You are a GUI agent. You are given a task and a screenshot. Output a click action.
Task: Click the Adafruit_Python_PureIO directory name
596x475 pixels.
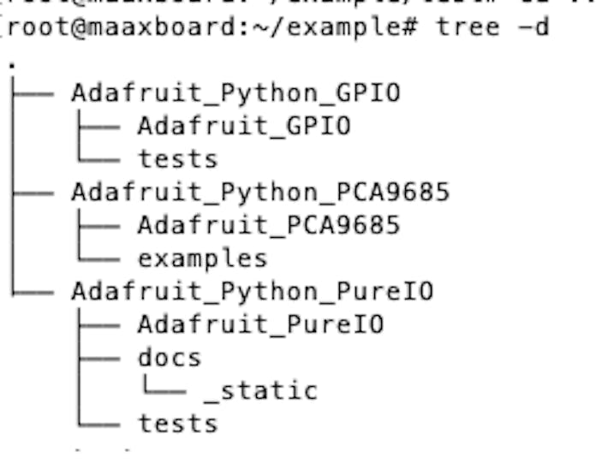coord(252,291)
